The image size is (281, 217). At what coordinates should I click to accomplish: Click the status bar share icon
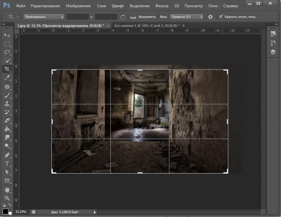click(x=33, y=212)
